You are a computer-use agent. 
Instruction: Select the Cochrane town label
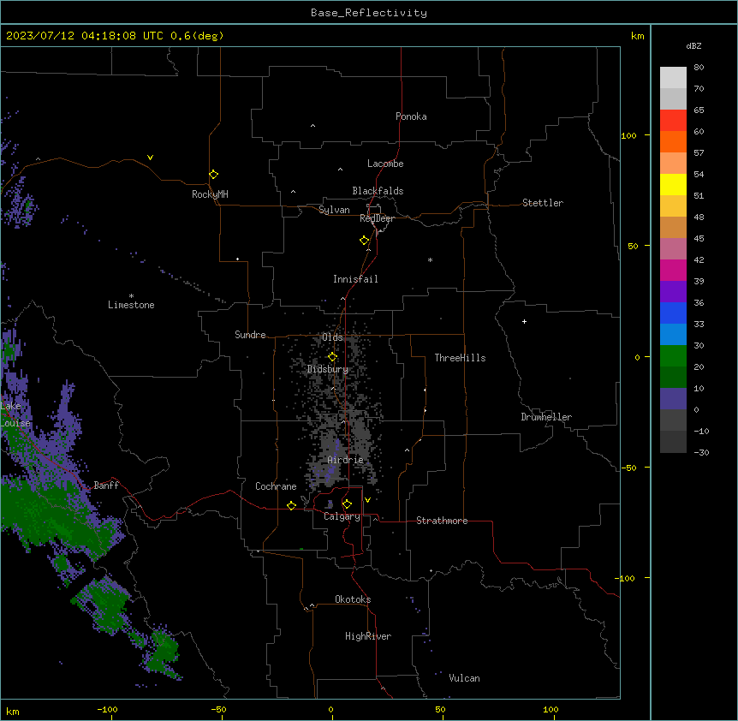[x=276, y=486]
